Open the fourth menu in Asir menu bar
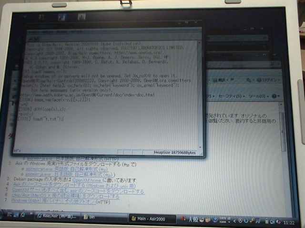This screenshot has width=305, height=228. (76, 31)
